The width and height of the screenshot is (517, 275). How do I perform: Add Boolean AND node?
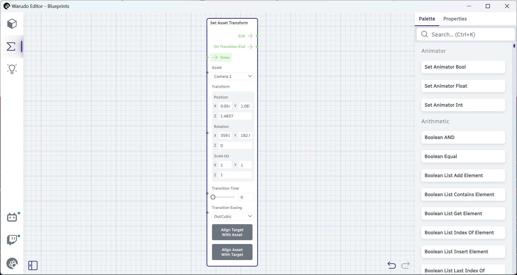463,137
